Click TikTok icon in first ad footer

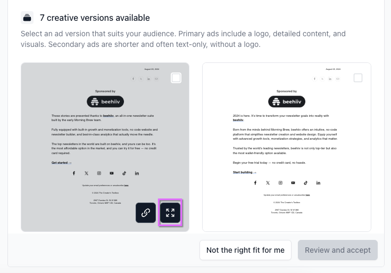[124, 173]
